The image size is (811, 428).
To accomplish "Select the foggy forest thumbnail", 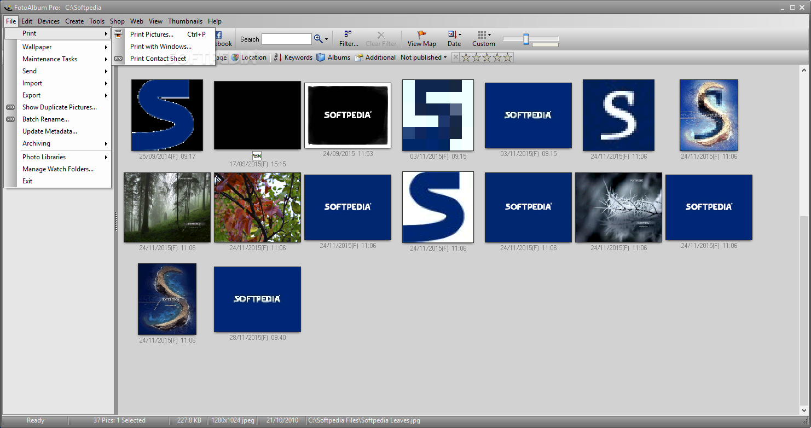I will tap(167, 207).
